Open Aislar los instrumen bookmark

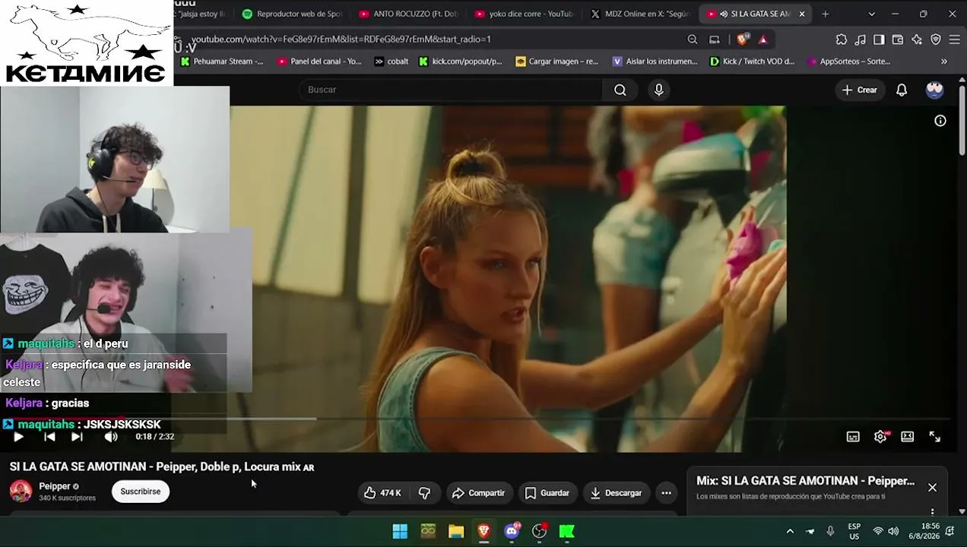pyautogui.click(x=655, y=62)
